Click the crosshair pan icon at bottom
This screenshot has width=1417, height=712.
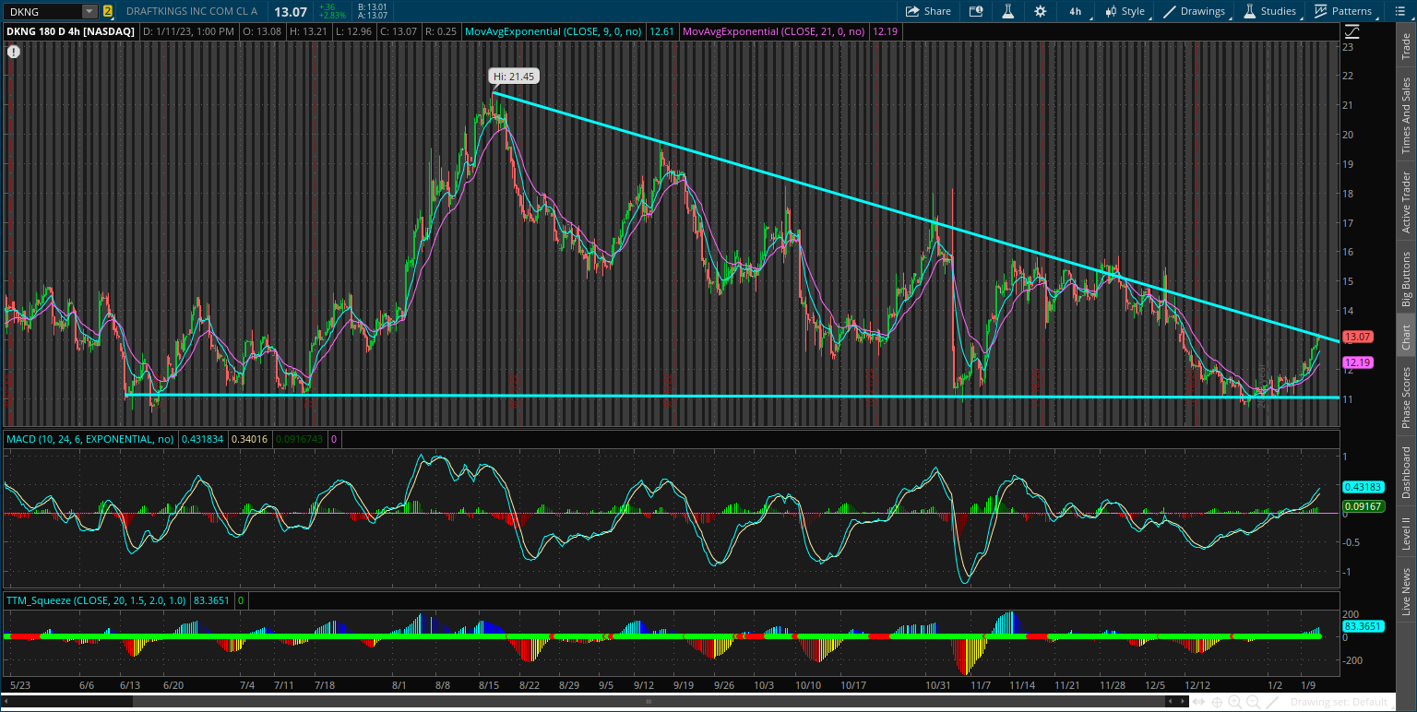tap(1217, 702)
